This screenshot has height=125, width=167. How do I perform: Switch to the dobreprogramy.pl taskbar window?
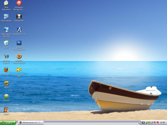(x=30, y=123)
